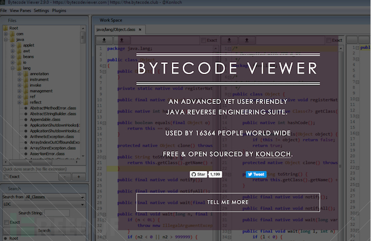
Task: Open the Plugins menu
Action: coord(59,10)
